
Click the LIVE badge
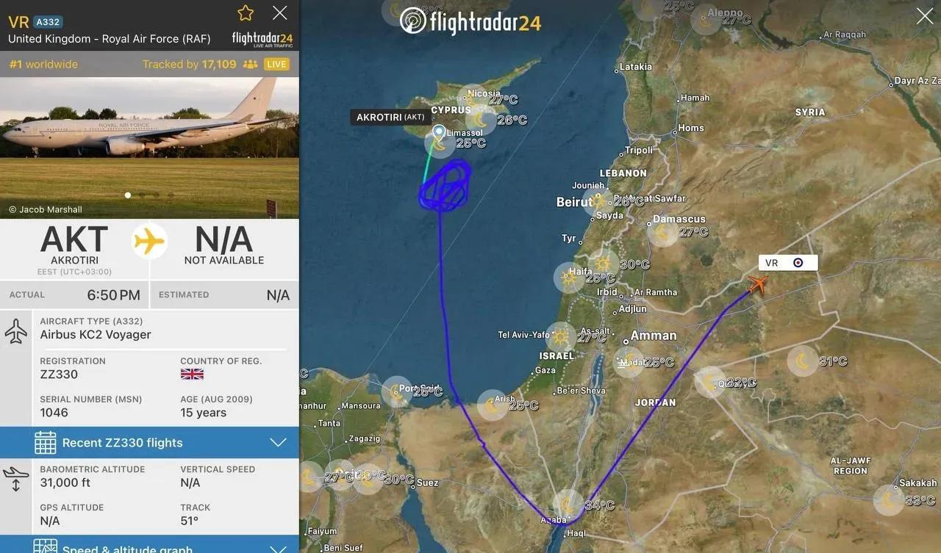[x=276, y=64]
